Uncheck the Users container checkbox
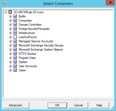 pos(15,70)
